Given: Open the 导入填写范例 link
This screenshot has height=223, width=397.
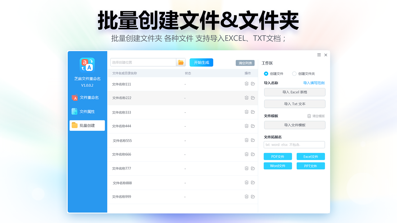Looking at the screenshot, I should (314, 83).
